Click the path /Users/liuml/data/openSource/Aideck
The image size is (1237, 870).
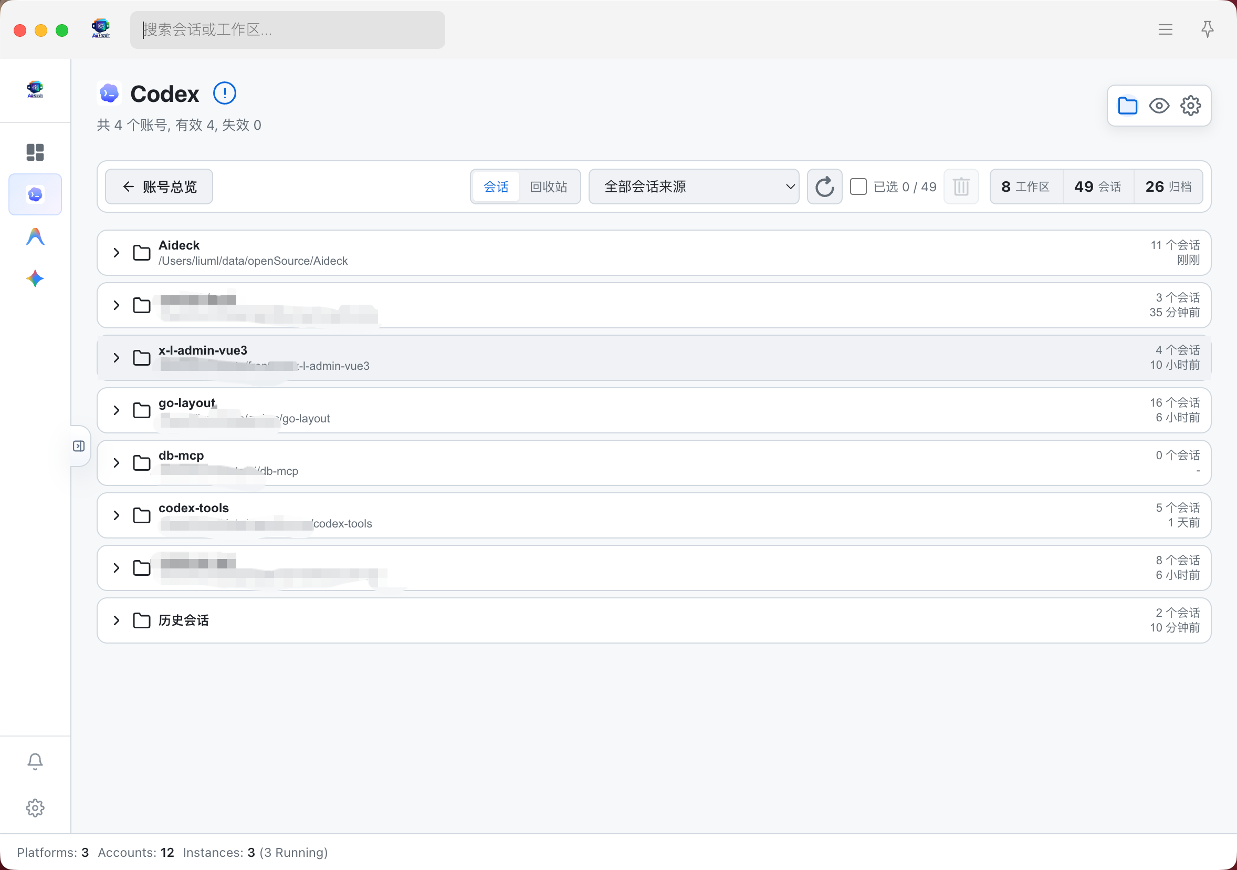(x=253, y=261)
